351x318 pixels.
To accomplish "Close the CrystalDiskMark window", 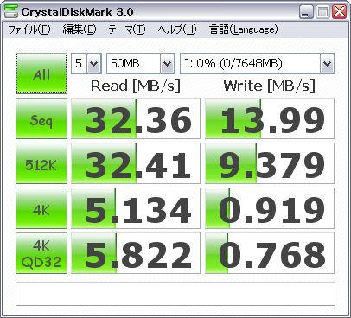I will [340, 12].
